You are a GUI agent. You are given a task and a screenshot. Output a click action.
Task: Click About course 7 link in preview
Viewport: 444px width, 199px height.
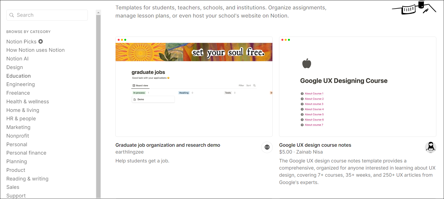[314, 125]
